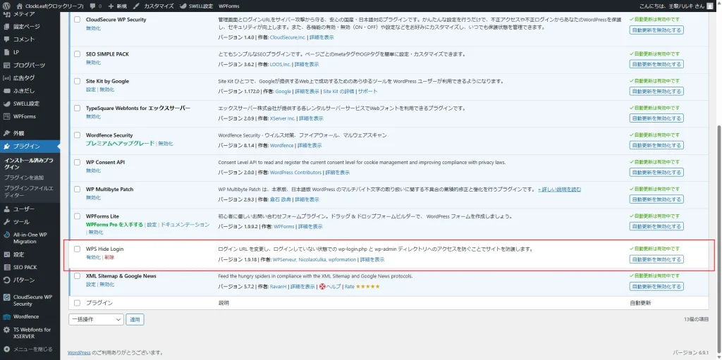Click the help lifebuoy icon for XML Sitemap
Viewport: 722px width, 360px height.
(x=322, y=287)
